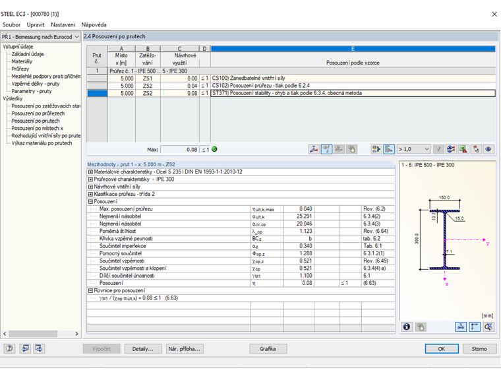Viewport: 501px width, 376px height.
Task: Click the previous-table arrow icon at bottom left
Action: [24, 348]
